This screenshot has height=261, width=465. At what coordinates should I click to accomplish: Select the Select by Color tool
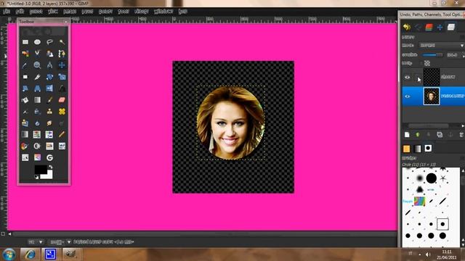tap(25, 54)
